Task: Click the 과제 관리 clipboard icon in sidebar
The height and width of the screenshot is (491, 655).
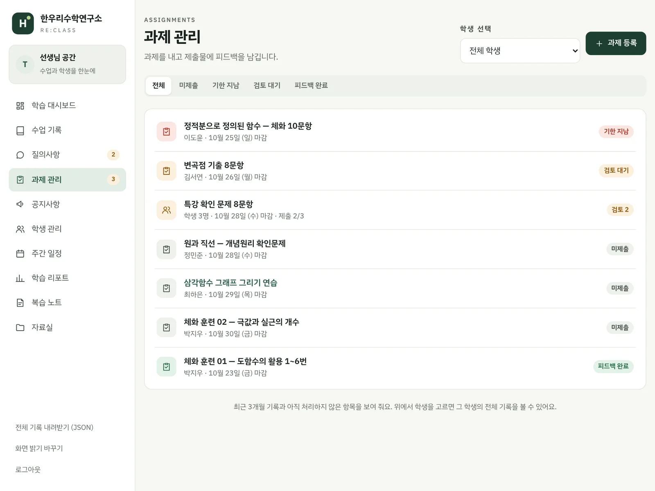Action: click(x=20, y=180)
